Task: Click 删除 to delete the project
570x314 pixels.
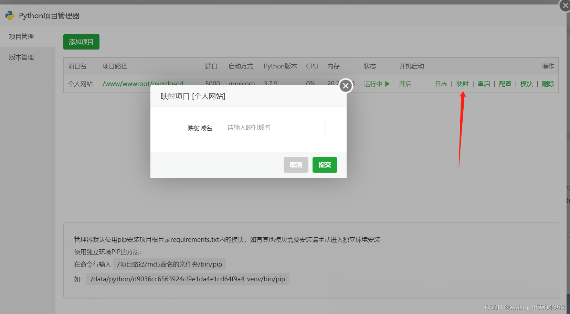Action: pyautogui.click(x=548, y=84)
